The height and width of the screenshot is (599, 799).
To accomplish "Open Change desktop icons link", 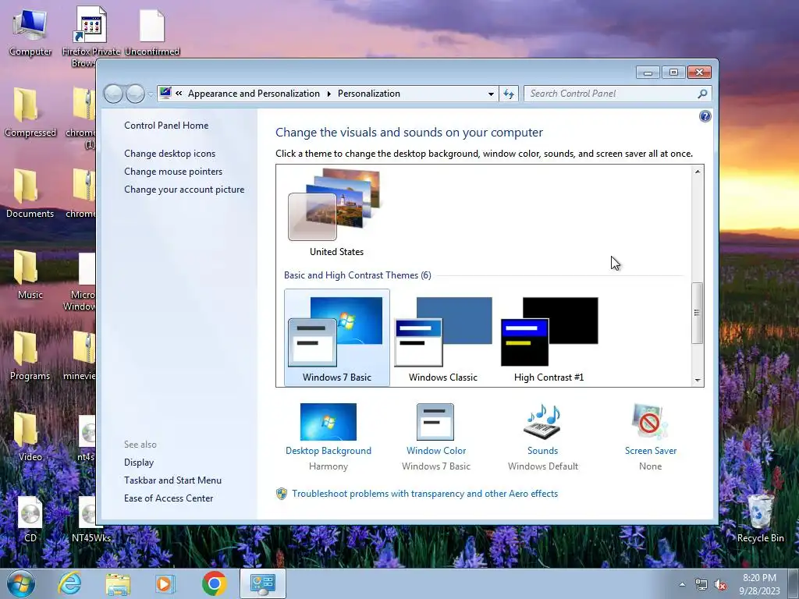I will (169, 154).
